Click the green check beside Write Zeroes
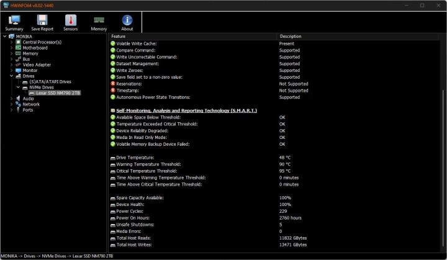Image resolution: width=447 pixels, height=260 pixels. (x=112, y=70)
